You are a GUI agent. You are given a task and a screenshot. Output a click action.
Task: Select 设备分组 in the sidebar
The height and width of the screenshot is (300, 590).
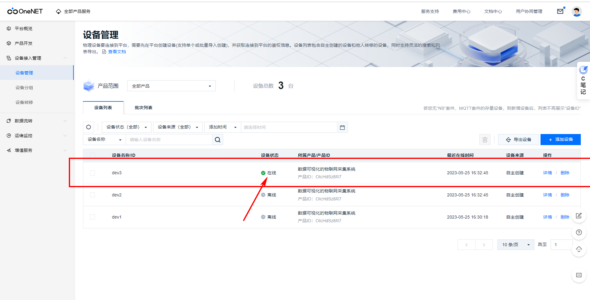(x=24, y=88)
